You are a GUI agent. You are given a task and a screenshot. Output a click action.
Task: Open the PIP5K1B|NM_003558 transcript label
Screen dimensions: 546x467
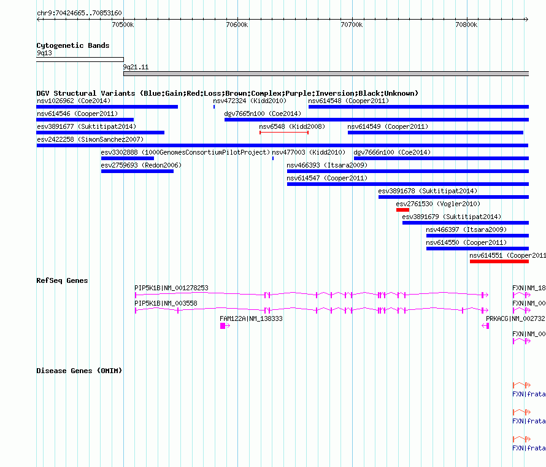(x=166, y=303)
